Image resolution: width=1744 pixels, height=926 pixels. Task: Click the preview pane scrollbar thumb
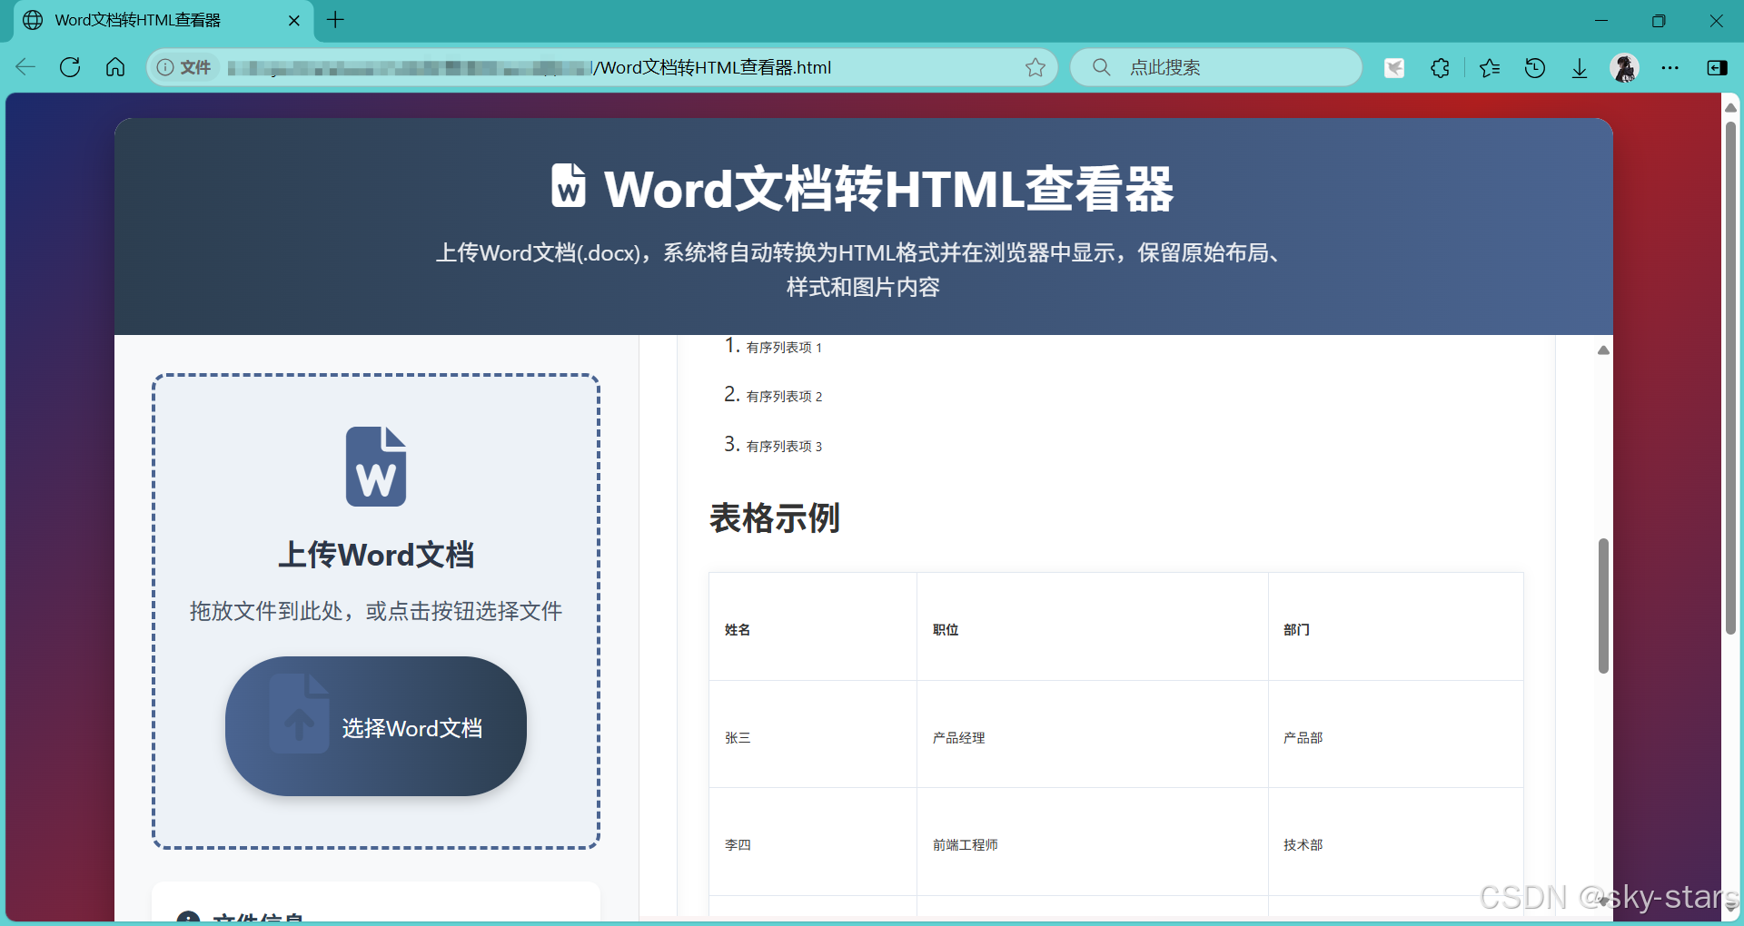pos(1603,606)
